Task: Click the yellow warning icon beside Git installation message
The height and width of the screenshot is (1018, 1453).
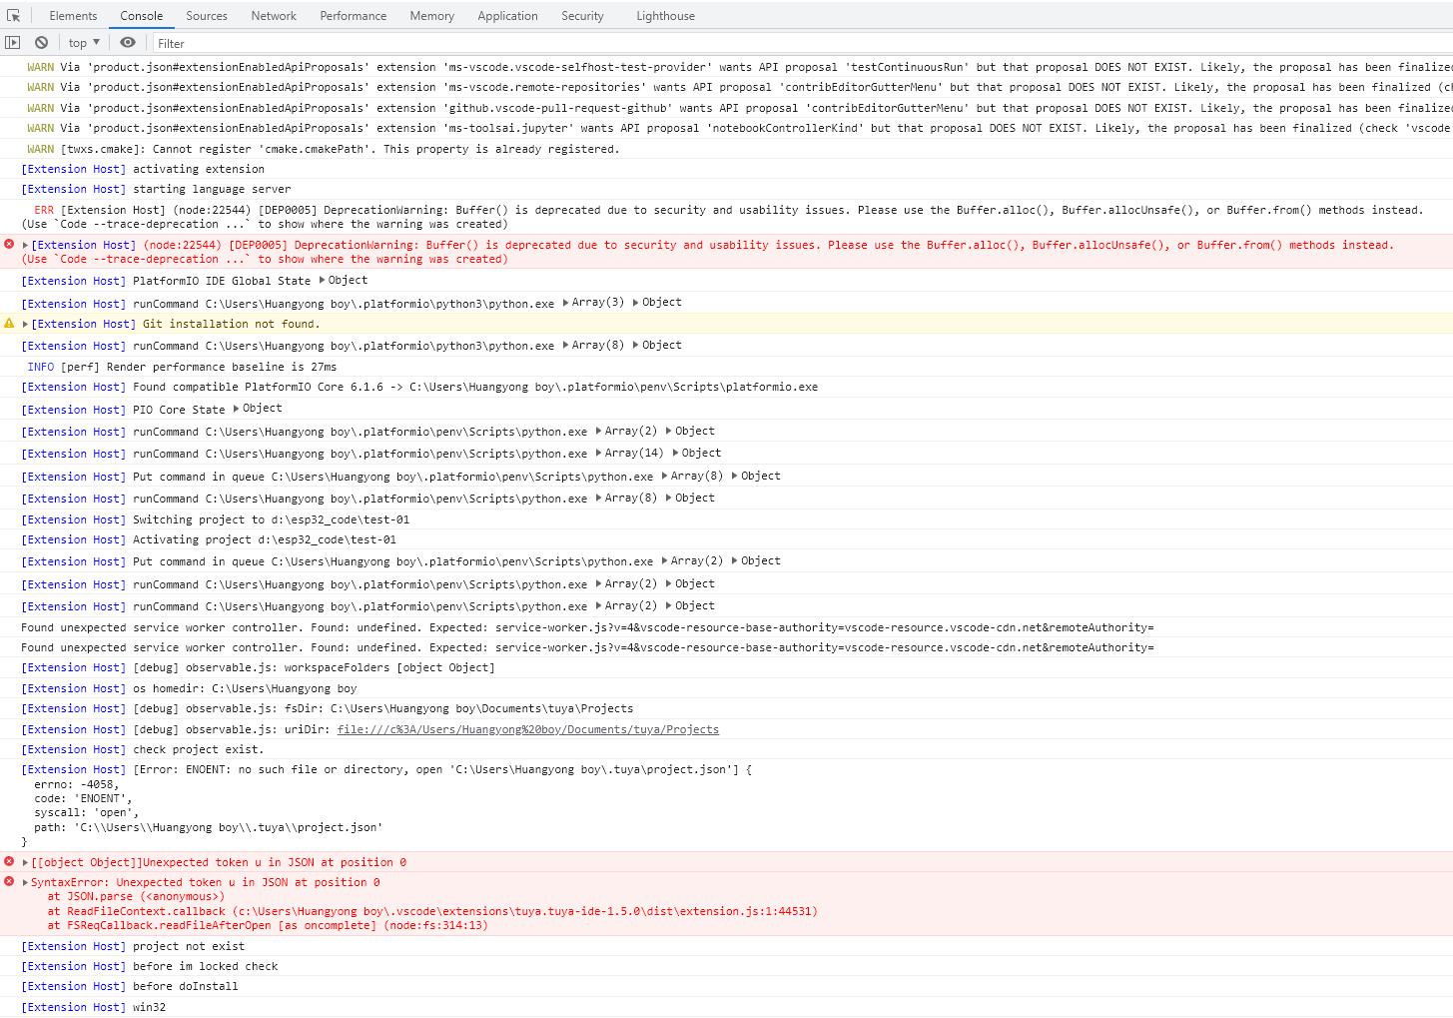Action: pyautogui.click(x=9, y=324)
